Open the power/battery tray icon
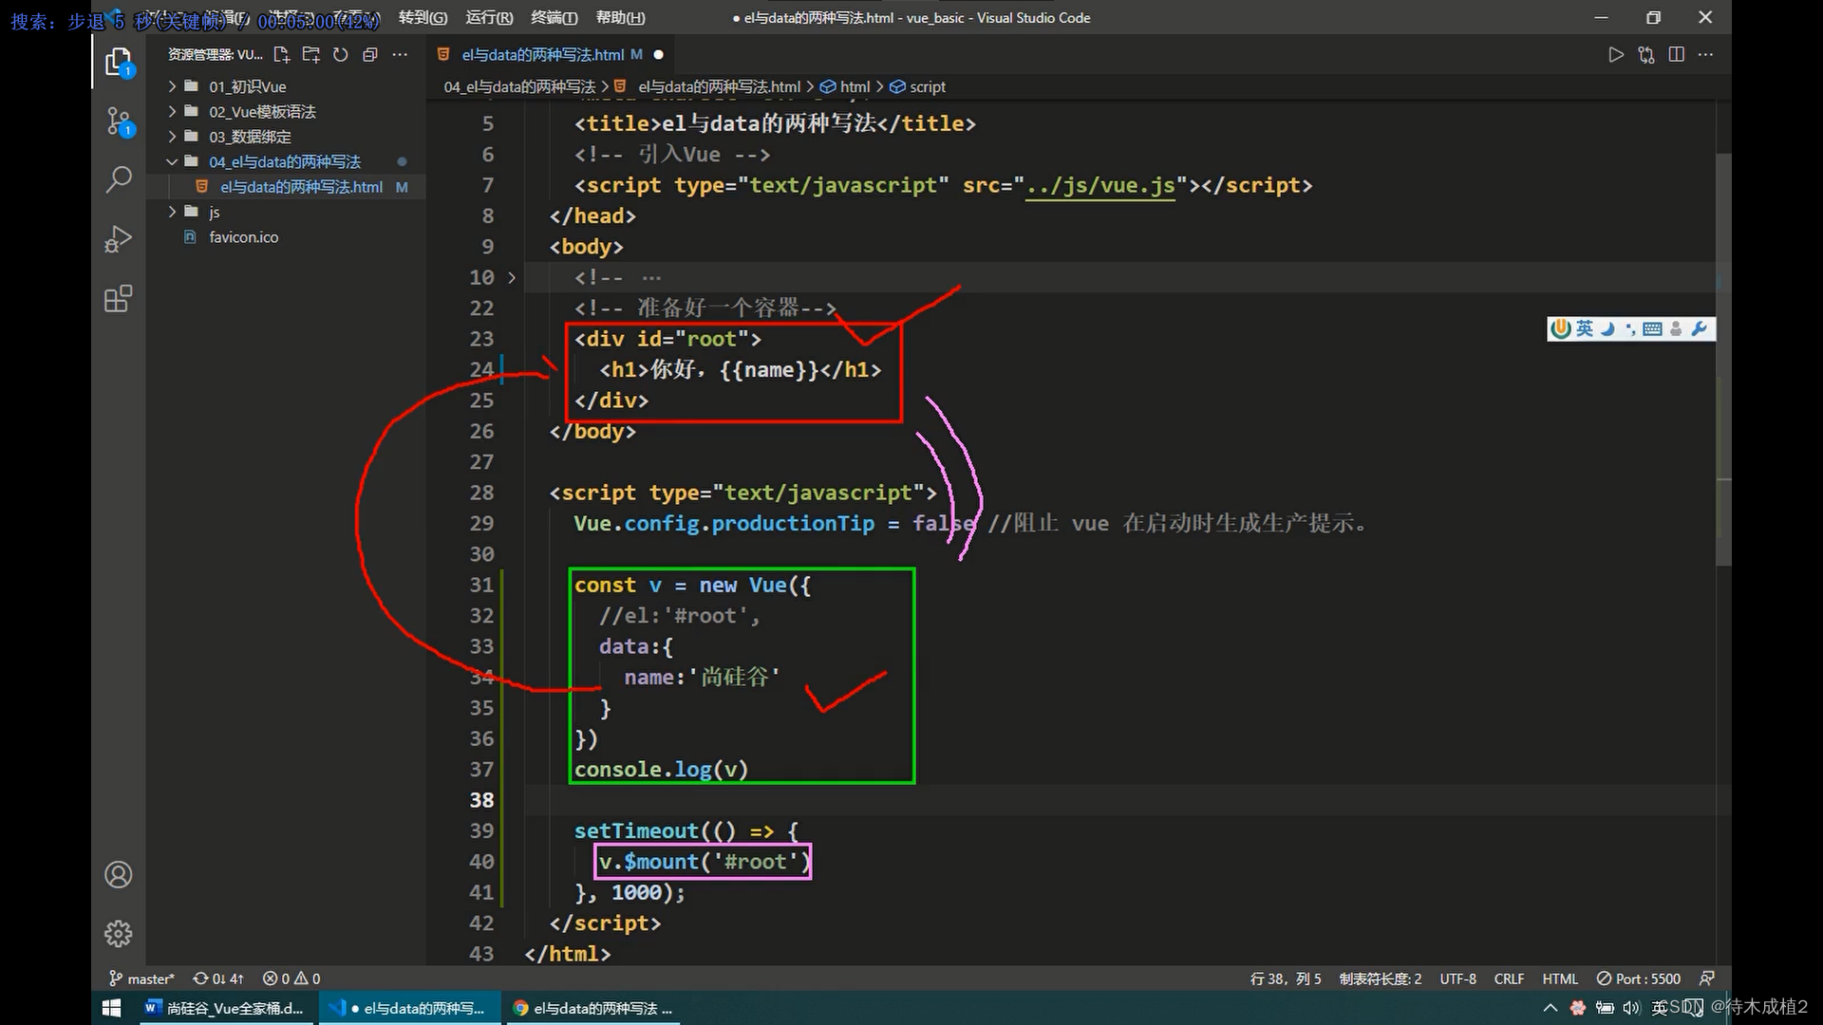This screenshot has height=1025, width=1823. 1605,1008
